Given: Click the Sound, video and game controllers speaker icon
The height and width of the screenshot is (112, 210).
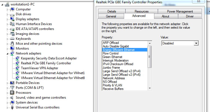Looking at the screenshot, I should click(12, 98).
